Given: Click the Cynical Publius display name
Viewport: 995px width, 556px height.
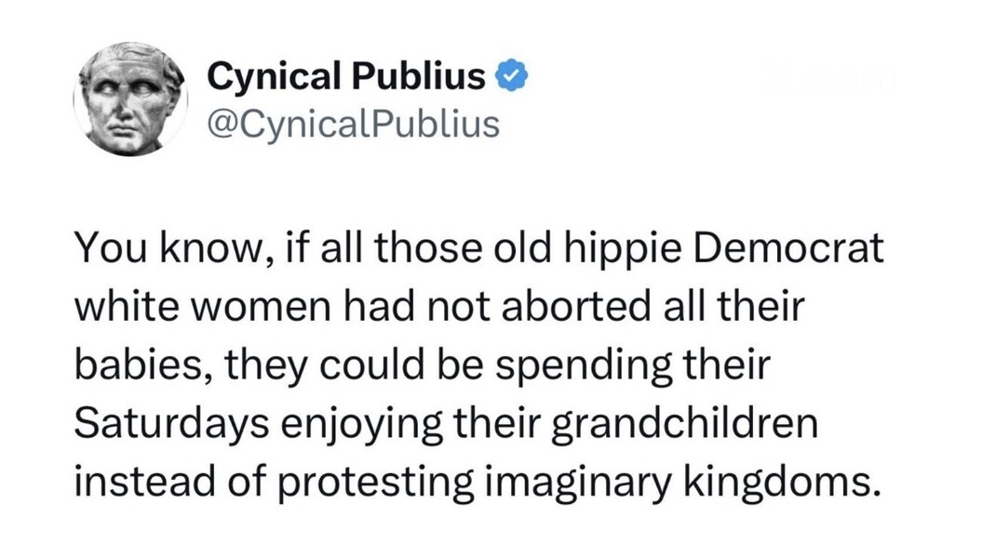Looking at the screenshot, I should pos(346,77).
